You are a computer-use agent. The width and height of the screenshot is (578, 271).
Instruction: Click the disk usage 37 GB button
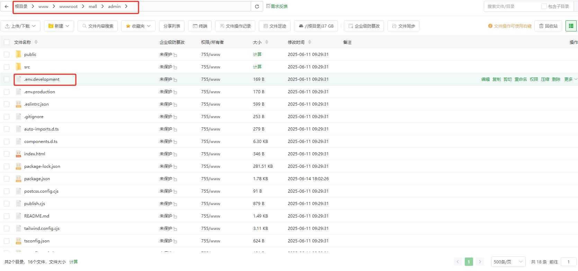coord(316,26)
